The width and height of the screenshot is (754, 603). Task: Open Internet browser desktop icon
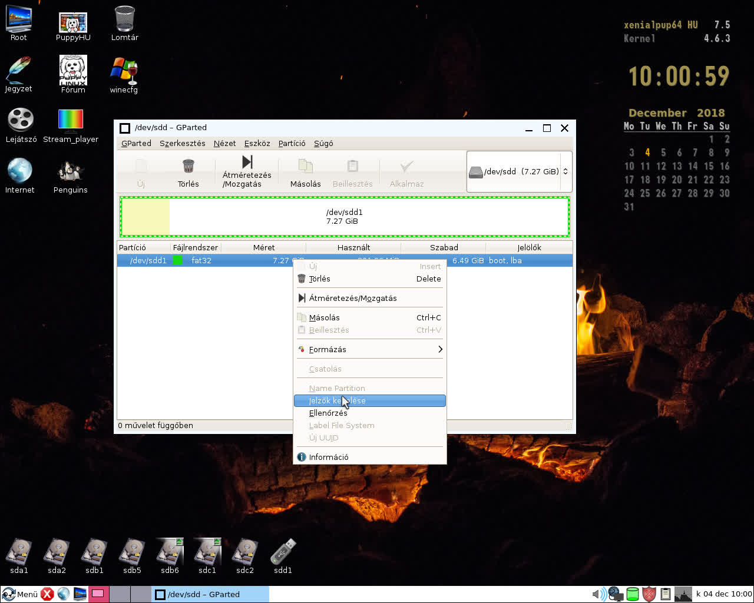click(x=19, y=175)
